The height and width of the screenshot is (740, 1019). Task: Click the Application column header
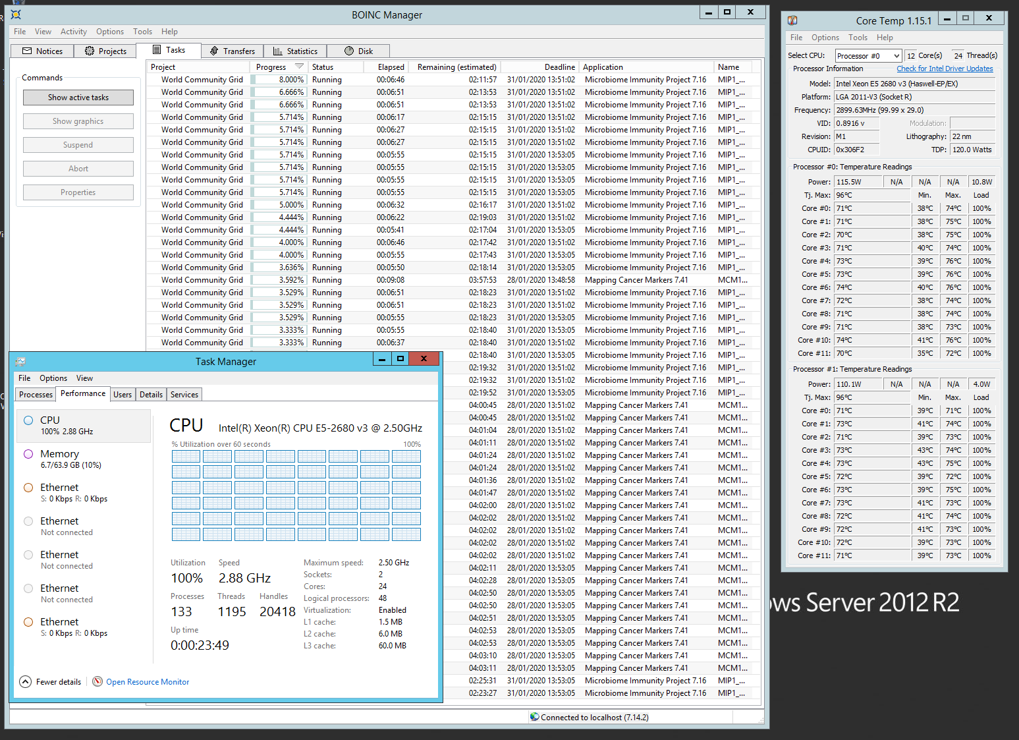click(x=647, y=67)
